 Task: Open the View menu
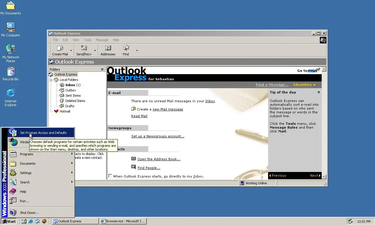[76, 40]
